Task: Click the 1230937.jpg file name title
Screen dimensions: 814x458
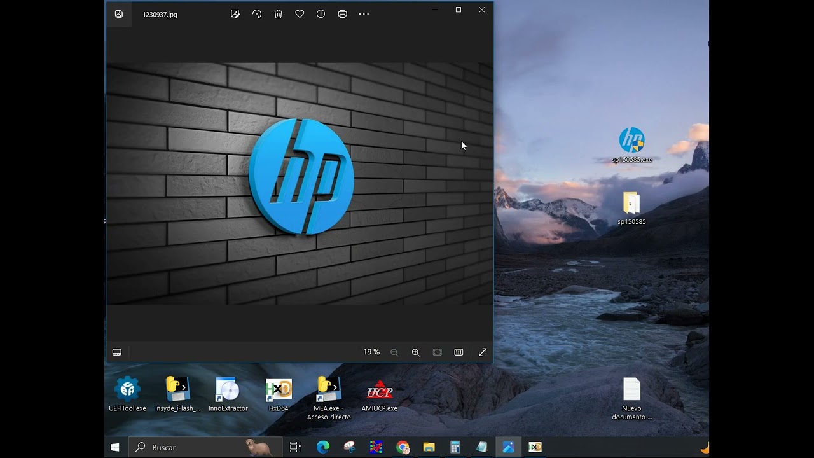Action: [160, 15]
